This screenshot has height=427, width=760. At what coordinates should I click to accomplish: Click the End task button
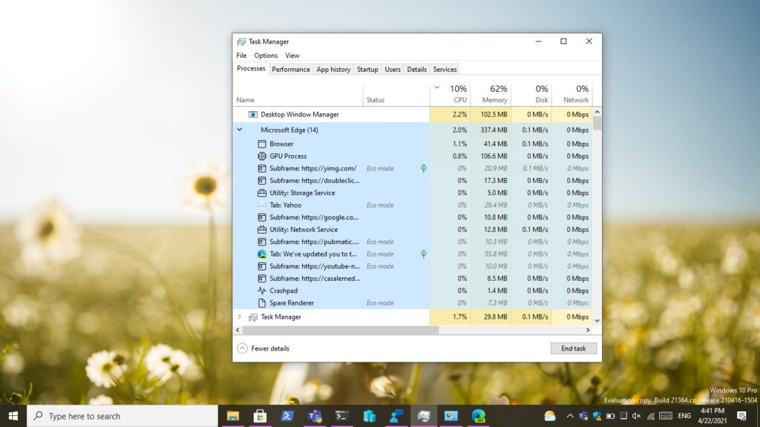click(x=573, y=348)
